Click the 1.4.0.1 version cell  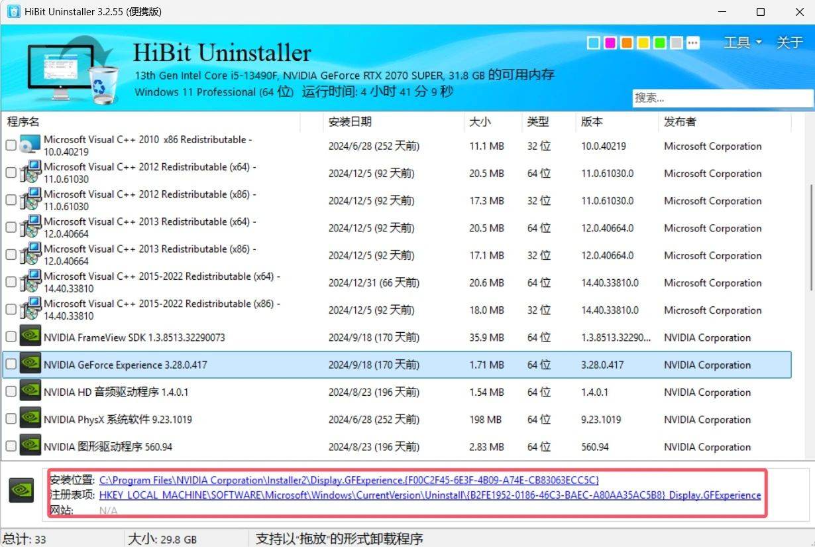coord(594,392)
